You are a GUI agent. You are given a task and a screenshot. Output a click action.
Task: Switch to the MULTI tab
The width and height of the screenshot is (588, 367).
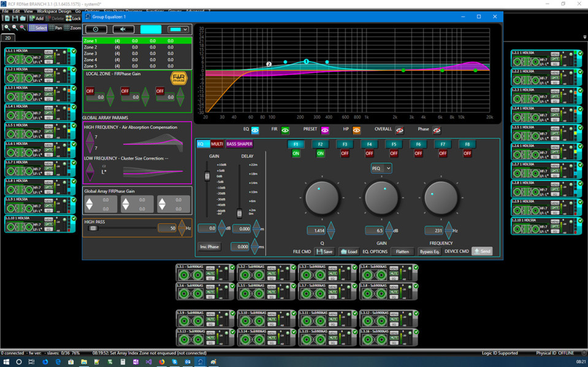coord(217,144)
